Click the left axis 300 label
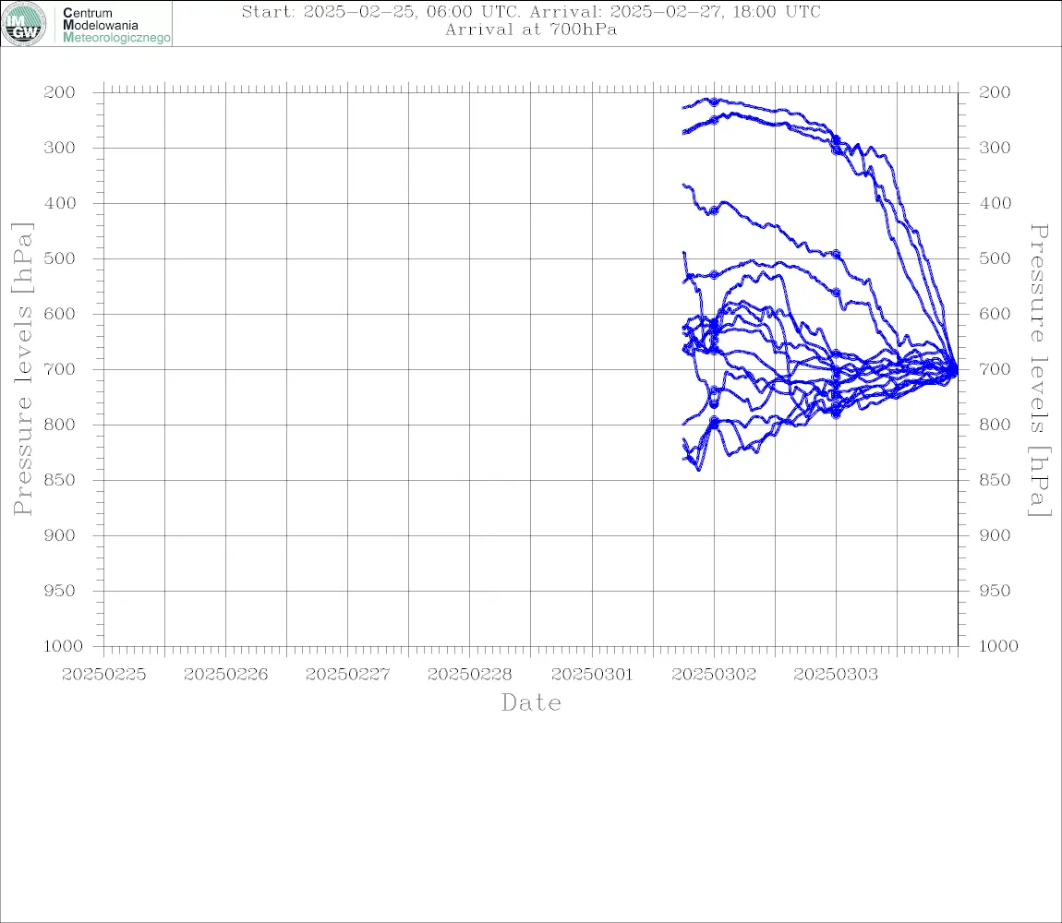1062x923 pixels. tap(60, 148)
